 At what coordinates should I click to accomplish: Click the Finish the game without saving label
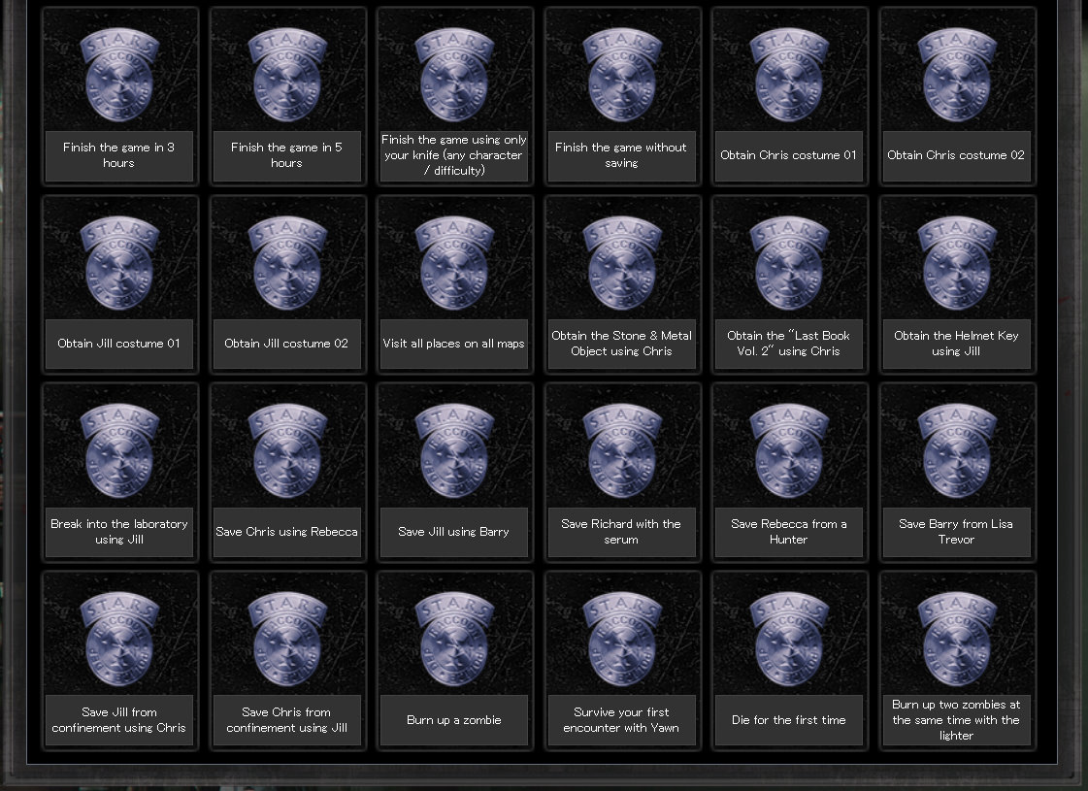[x=622, y=155]
